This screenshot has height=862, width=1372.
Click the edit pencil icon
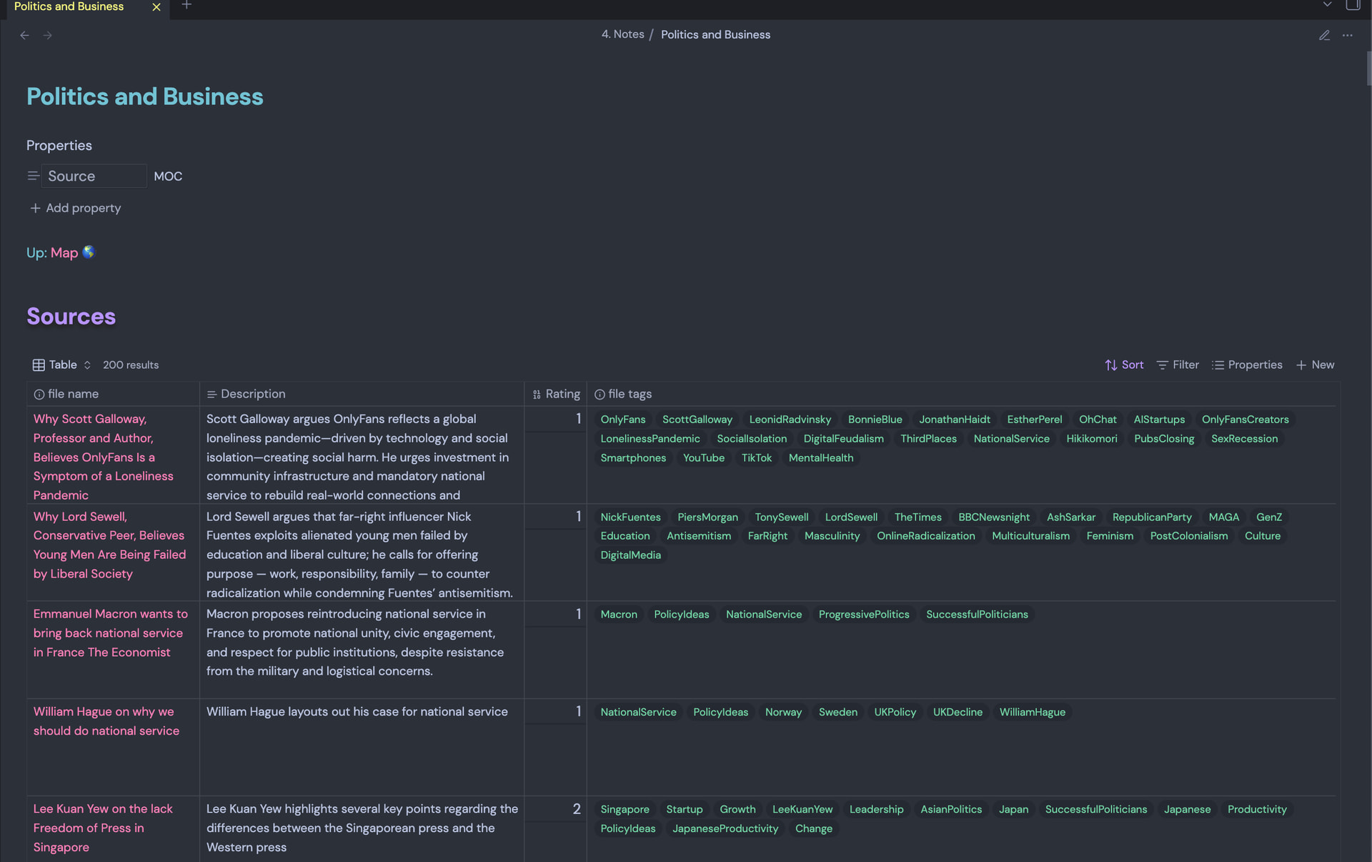pyautogui.click(x=1324, y=35)
